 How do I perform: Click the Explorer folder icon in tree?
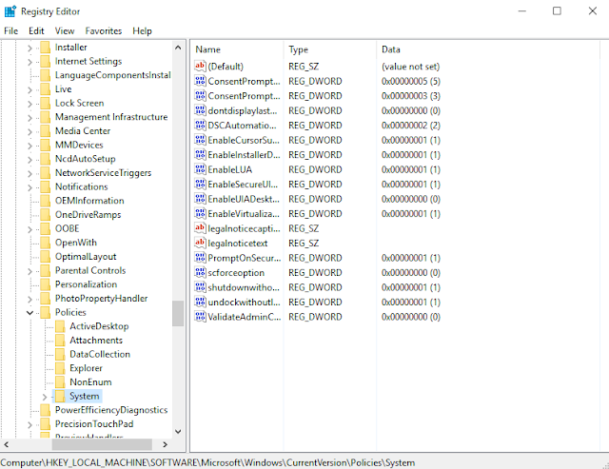(x=60, y=368)
